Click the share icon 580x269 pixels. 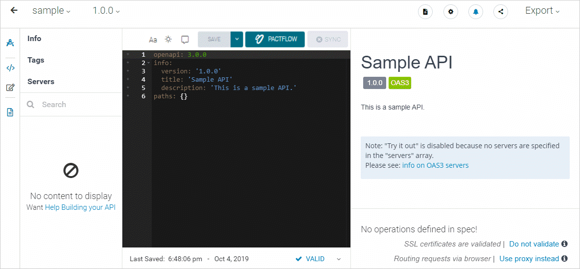(x=501, y=12)
